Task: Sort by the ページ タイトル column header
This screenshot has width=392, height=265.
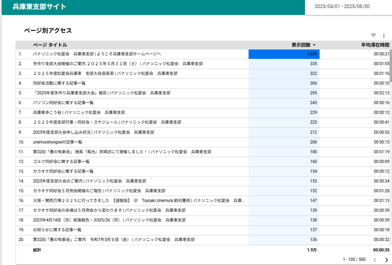Action: click(x=50, y=45)
